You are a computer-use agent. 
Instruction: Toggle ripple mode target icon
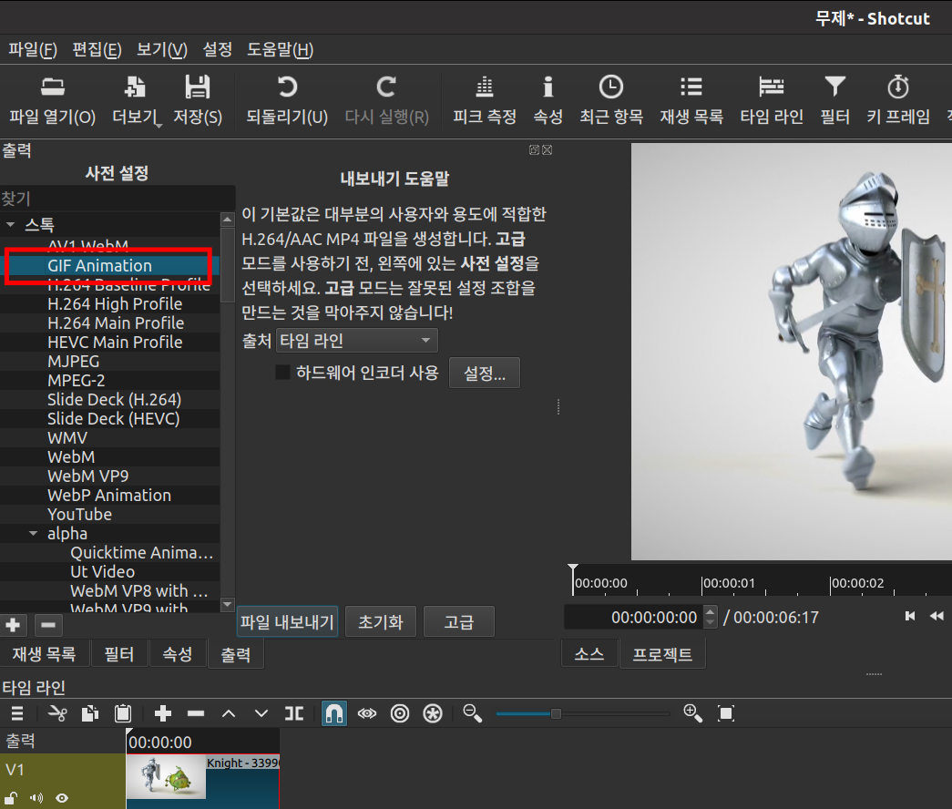point(400,713)
